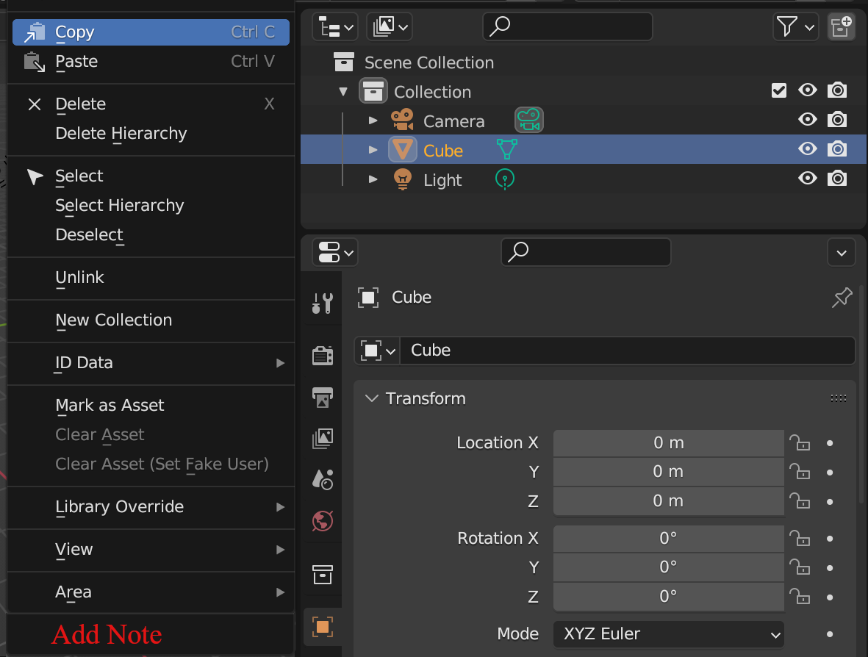
Task: Choose Paste in context menu
Action: (151, 62)
